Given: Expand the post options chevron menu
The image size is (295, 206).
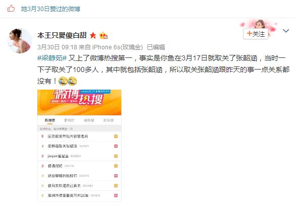Looking at the screenshot, I should [x=286, y=31].
